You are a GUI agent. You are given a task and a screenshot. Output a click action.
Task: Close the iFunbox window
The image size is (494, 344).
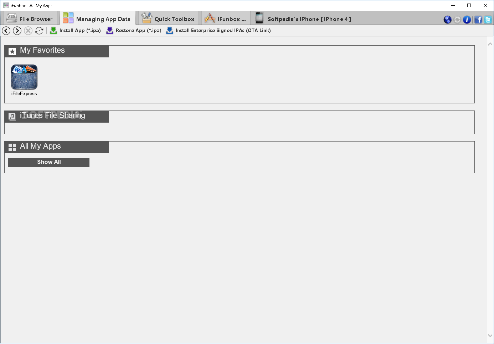point(485,5)
